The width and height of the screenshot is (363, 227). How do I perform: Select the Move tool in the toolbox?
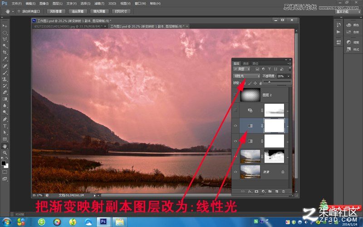[x=5, y=25]
